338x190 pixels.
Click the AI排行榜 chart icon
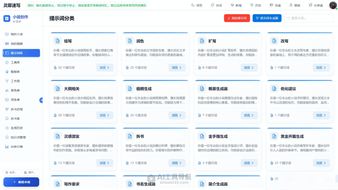pos(7,147)
